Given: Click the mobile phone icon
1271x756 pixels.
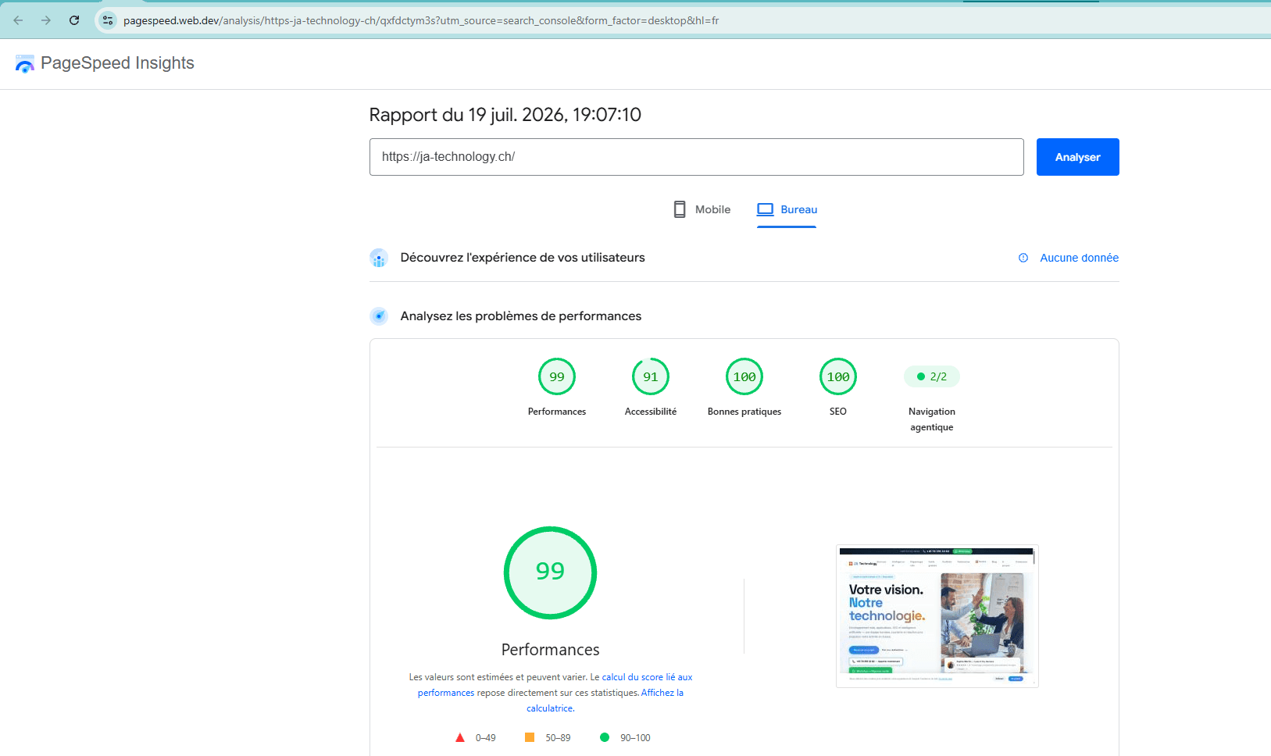Looking at the screenshot, I should (680, 209).
